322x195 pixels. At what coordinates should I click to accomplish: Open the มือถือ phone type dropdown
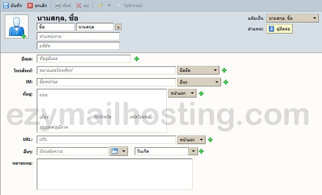coord(198,70)
